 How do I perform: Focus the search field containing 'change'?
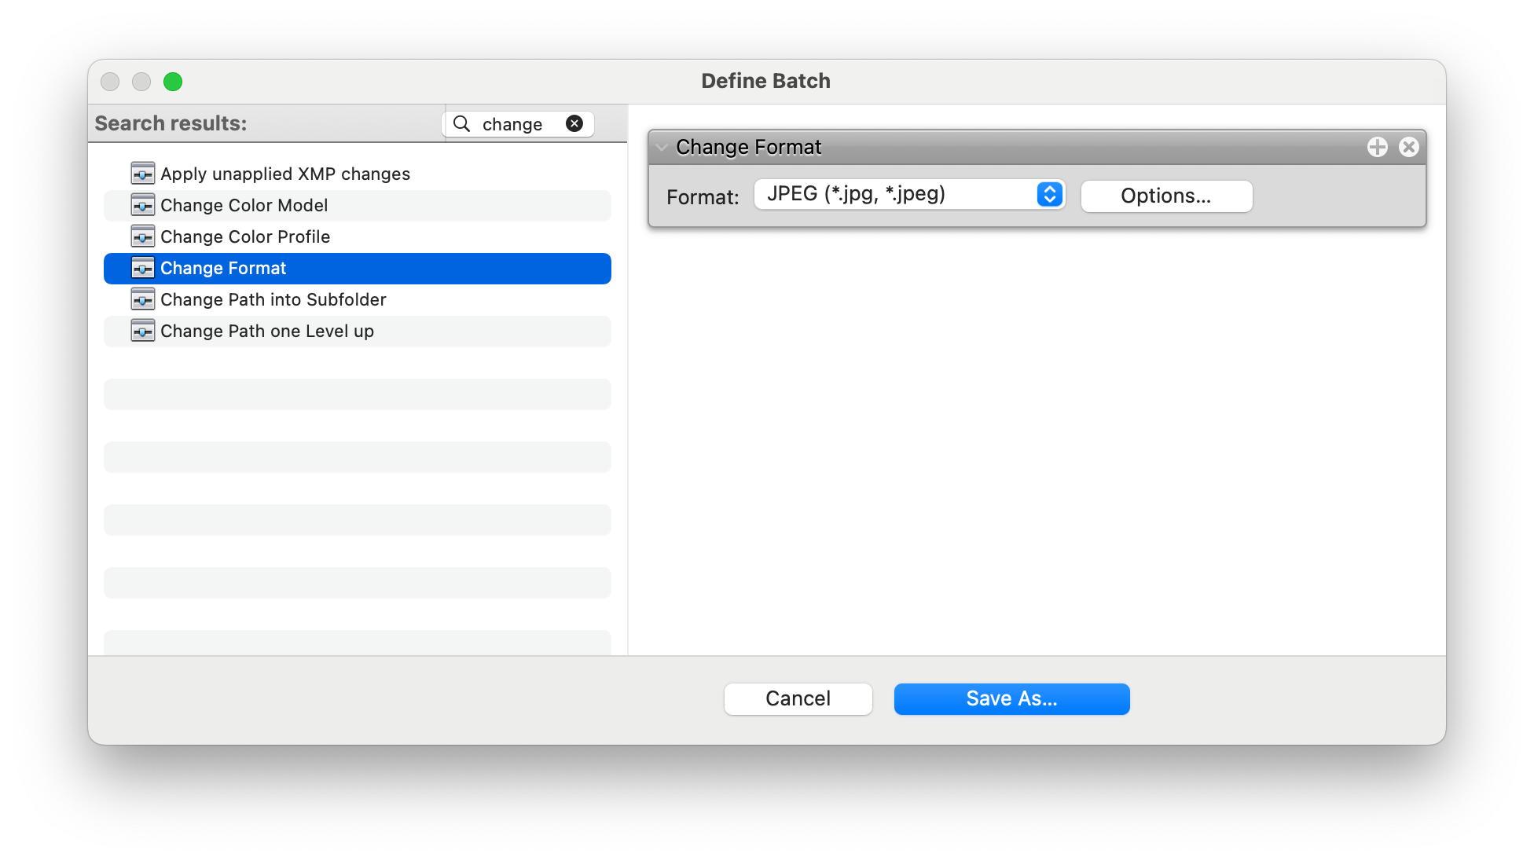point(519,124)
